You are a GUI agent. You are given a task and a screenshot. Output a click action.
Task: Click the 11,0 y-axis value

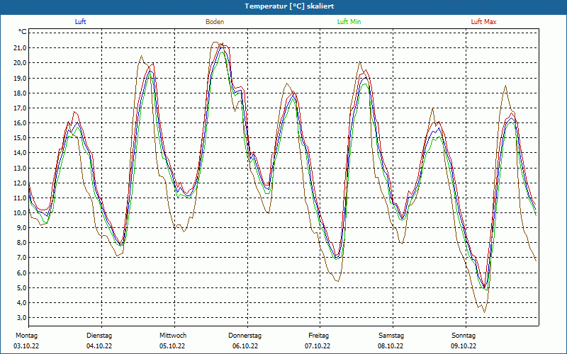coord(20,198)
